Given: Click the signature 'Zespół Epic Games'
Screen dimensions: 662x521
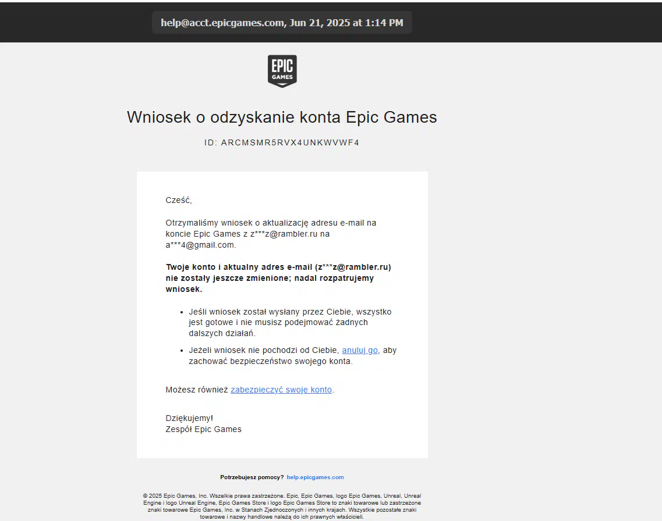Looking at the screenshot, I should [204, 429].
